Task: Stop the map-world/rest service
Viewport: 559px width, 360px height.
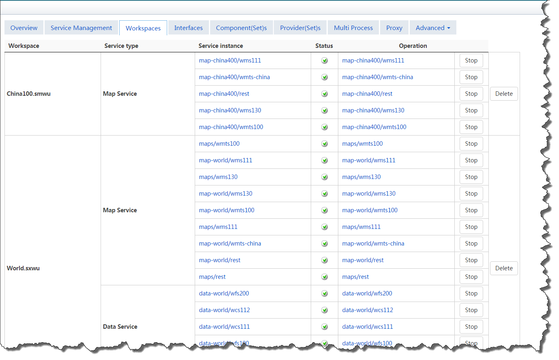Action: click(471, 260)
